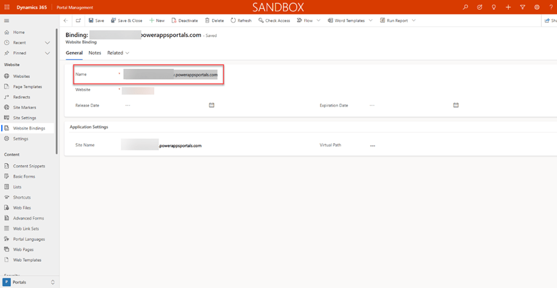Viewport: 557px width, 288px height.
Task: Open the advanced find filter icon
Action: tap(522, 7)
